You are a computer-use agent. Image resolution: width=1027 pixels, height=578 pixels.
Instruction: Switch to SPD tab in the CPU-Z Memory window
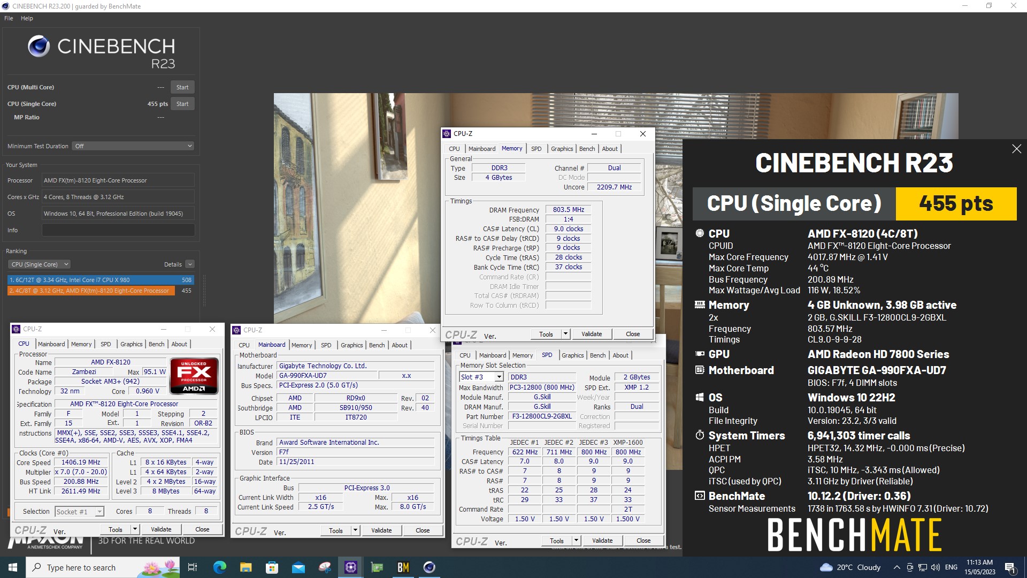(x=536, y=149)
